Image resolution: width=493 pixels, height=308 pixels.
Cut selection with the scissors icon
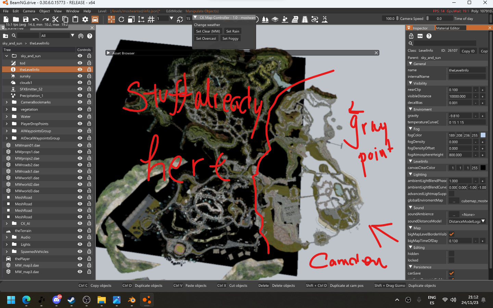55,20
